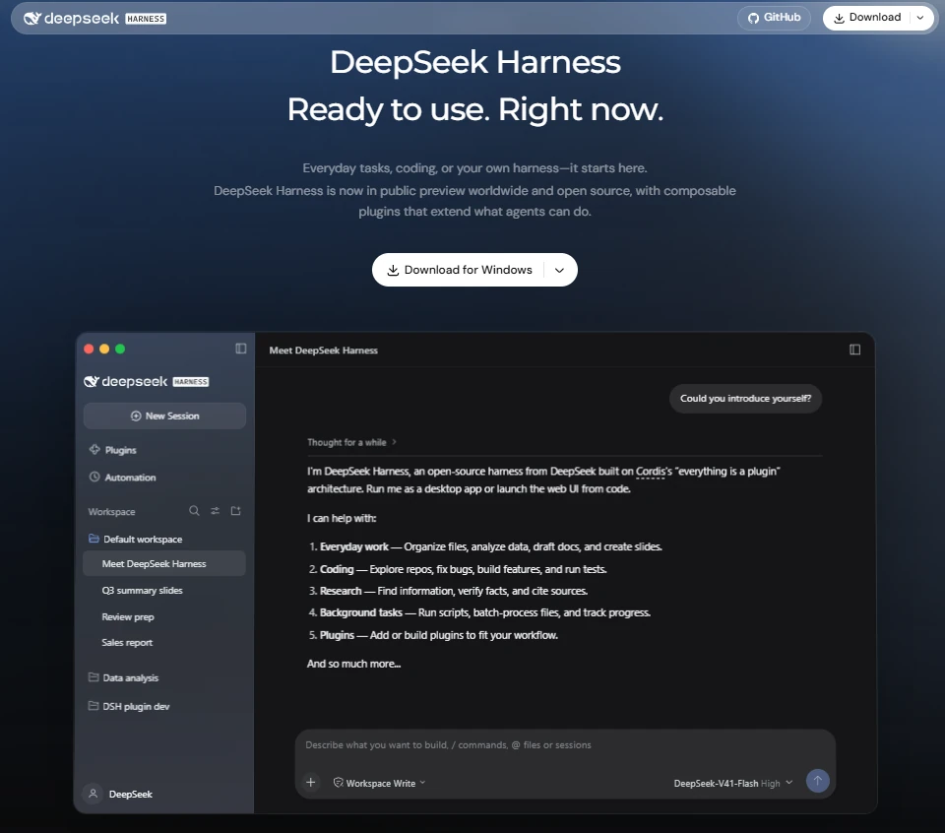Viewport: 945px width, 833px height.
Task: Open the Review prep session
Action: point(128,616)
